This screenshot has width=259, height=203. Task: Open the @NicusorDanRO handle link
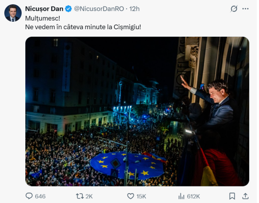tap(99, 9)
